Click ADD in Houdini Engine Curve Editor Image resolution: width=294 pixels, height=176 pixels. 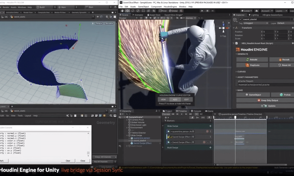click(175, 99)
